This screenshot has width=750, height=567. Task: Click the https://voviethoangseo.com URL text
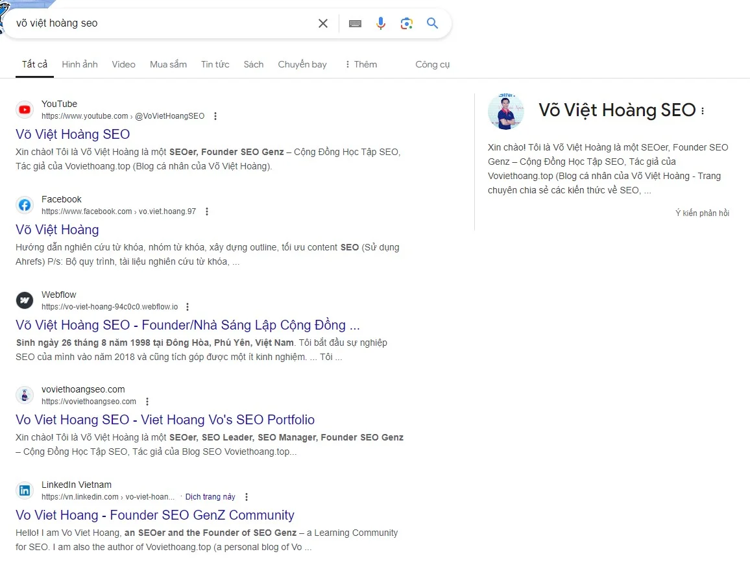point(88,402)
